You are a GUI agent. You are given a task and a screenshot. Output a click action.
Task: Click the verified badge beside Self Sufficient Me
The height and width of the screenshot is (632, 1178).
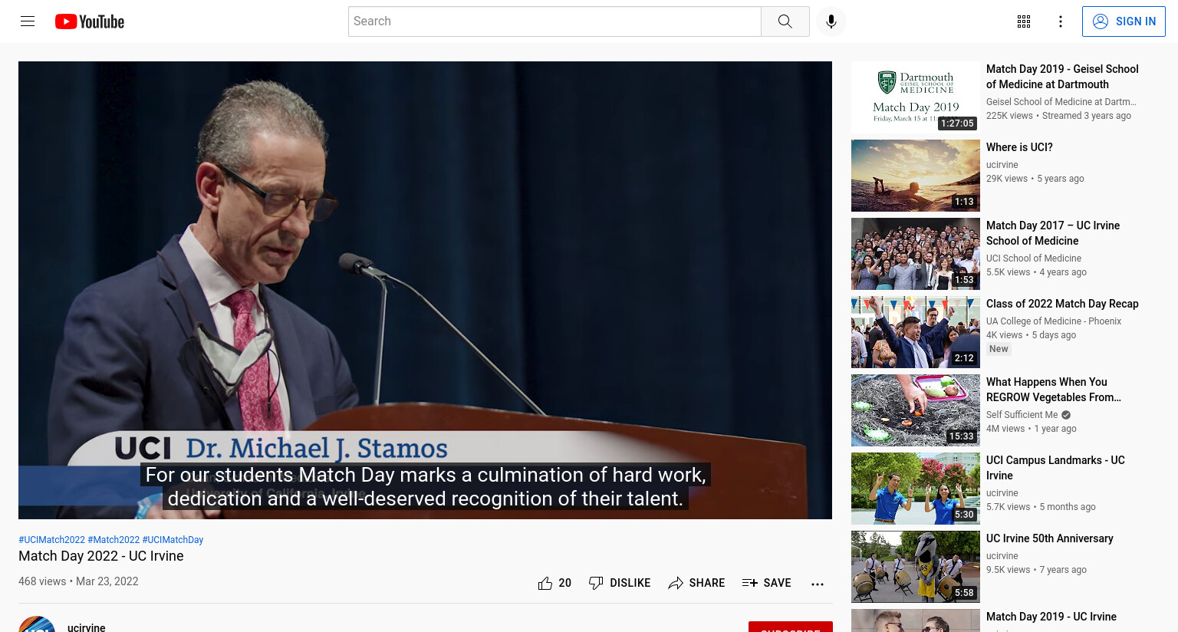1066,415
